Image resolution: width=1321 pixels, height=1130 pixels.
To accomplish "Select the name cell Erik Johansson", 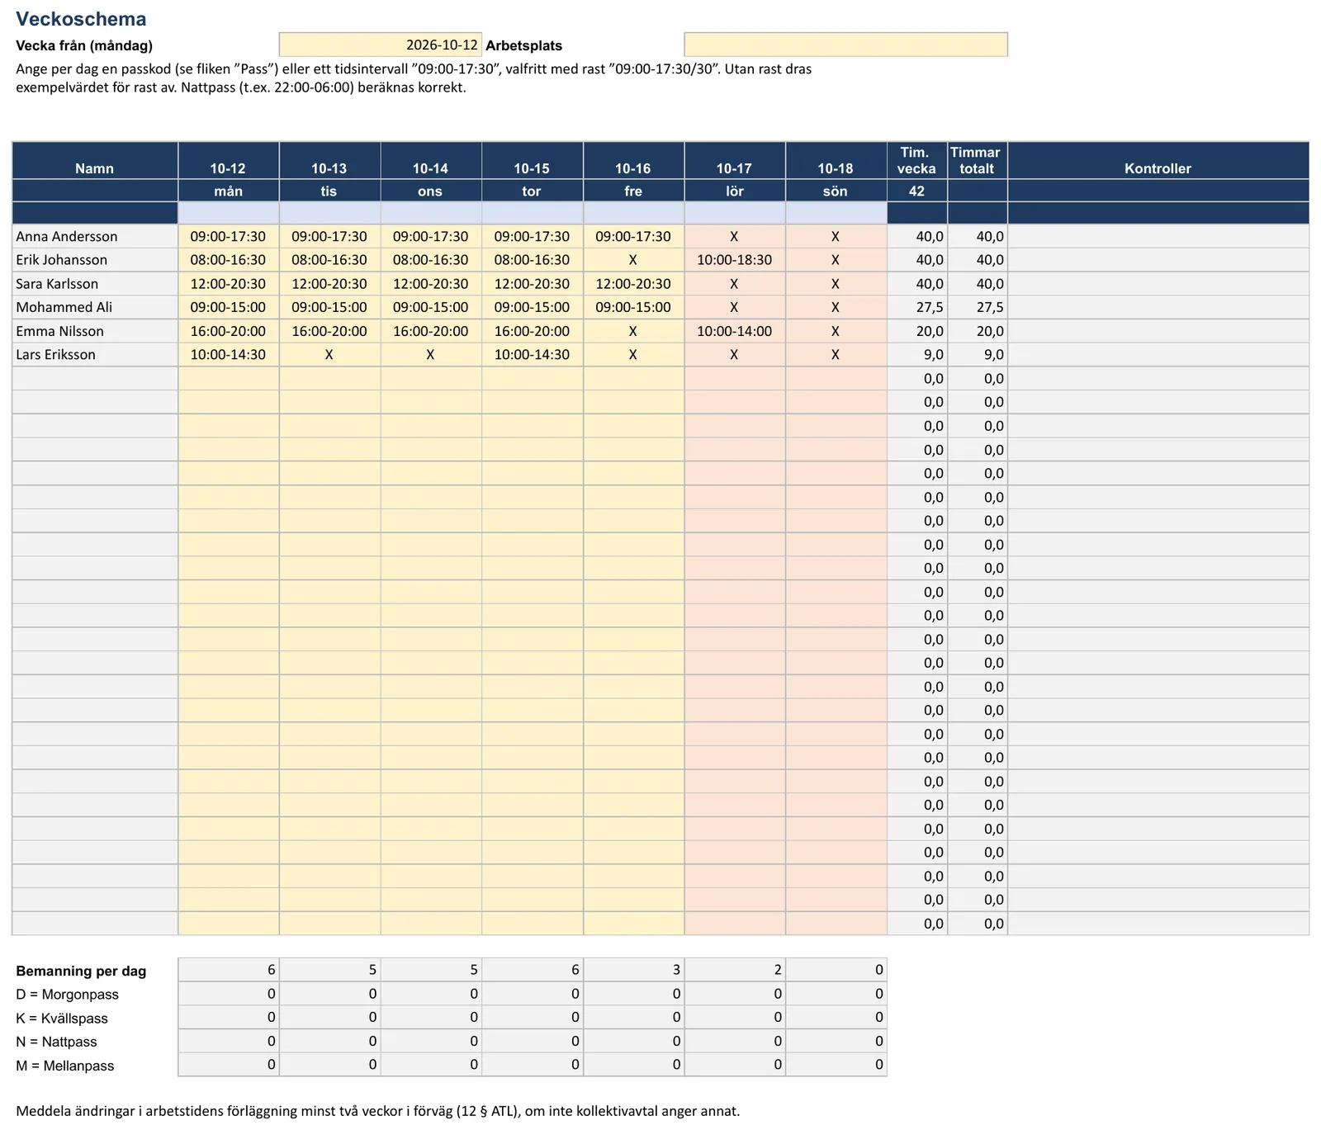I will (x=95, y=260).
